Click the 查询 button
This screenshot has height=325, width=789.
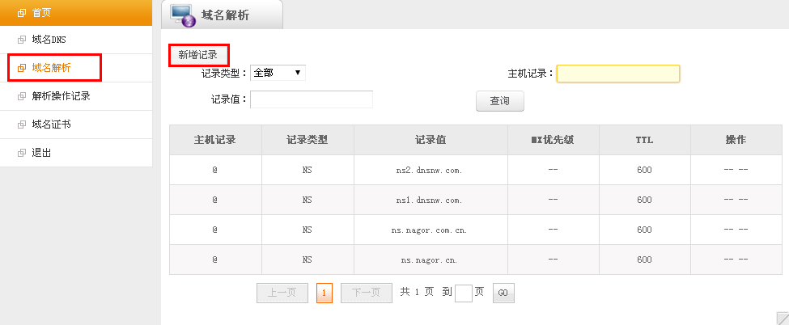click(499, 101)
